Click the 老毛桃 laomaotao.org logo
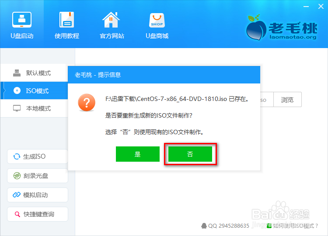 (x=282, y=28)
